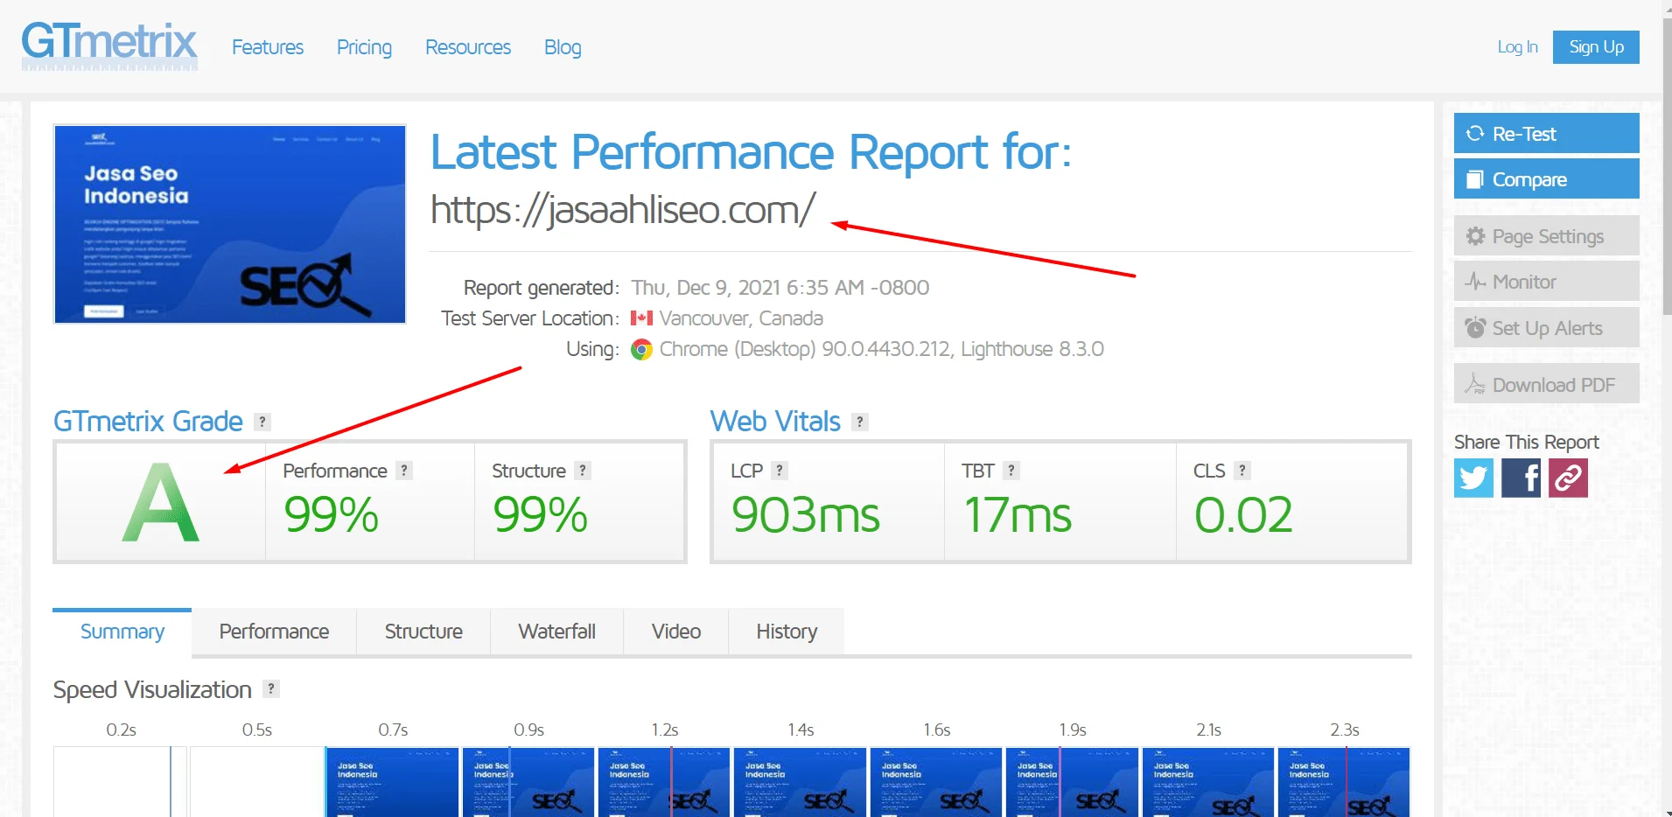Switch to the Performance tab
1672x817 pixels.
[x=274, y=632]
